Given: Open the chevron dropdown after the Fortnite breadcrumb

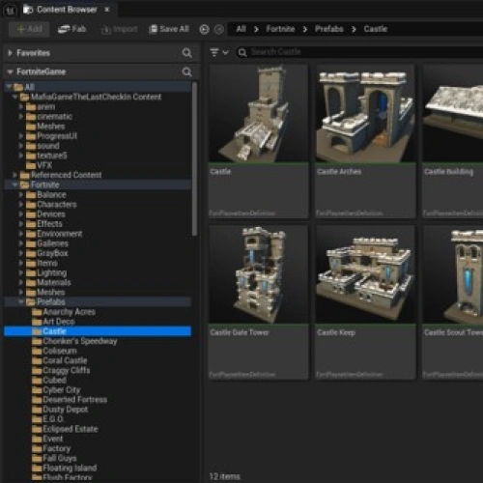Looking at the screenshot, I should click(305, 30).
